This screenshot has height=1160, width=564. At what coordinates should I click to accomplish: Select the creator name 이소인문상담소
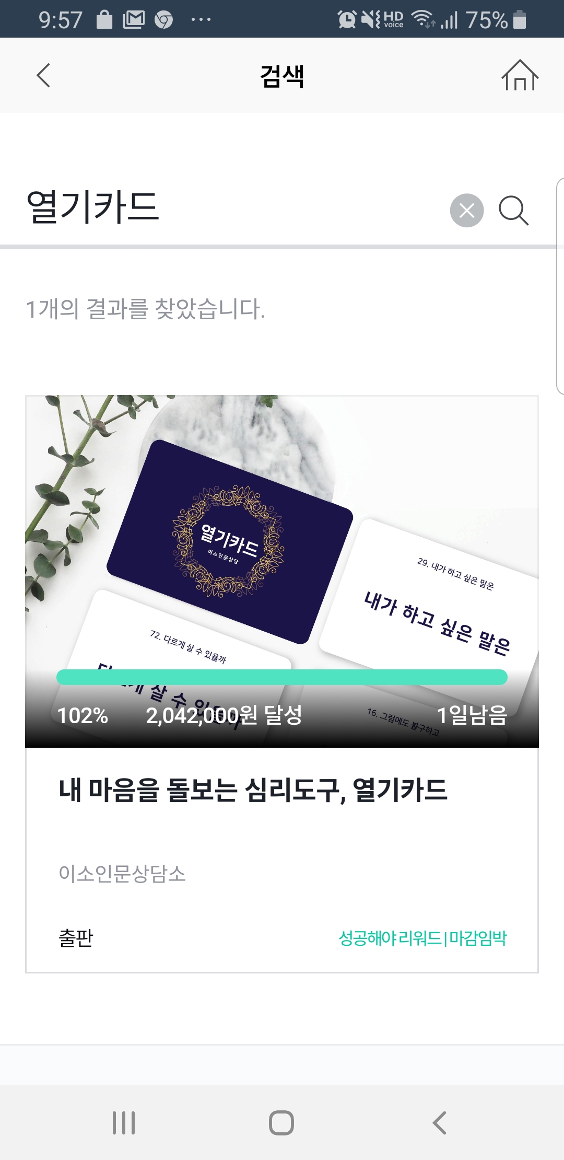(122, 873)
